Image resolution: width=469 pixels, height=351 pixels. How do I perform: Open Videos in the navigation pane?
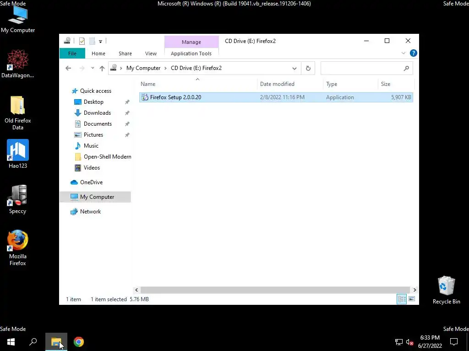coord(92,168)
